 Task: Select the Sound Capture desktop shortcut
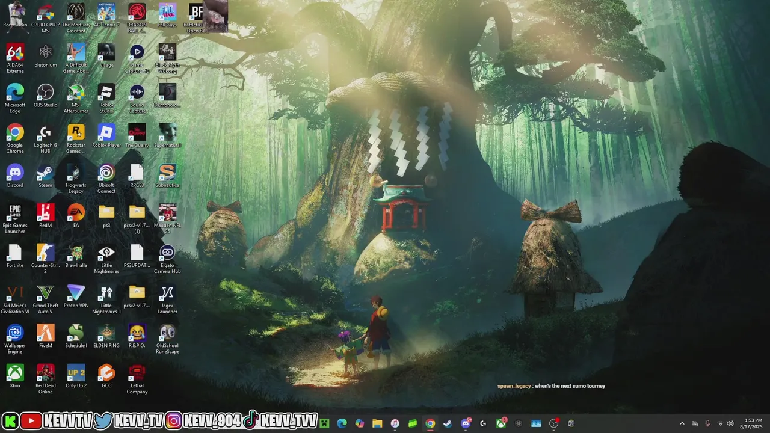click(137, 99)
